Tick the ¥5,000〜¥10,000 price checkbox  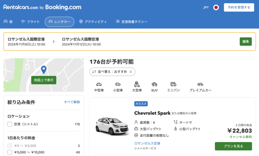(x=10, y=152)
